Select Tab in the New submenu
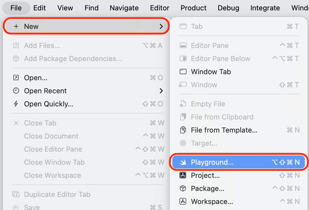The width and height of the screenshot is (309, 210). click(239, 26)
